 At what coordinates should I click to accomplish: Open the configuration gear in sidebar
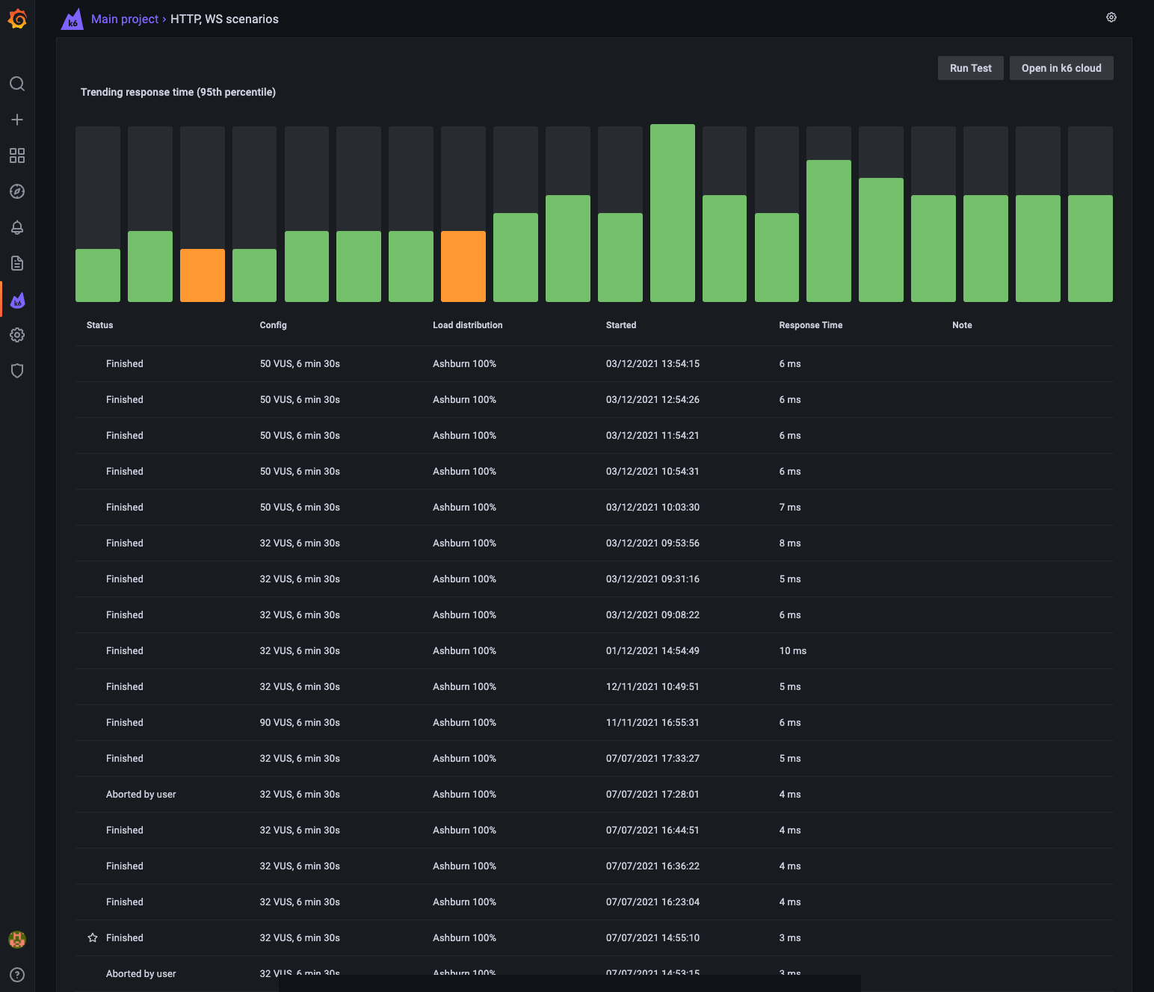[17, 335]
